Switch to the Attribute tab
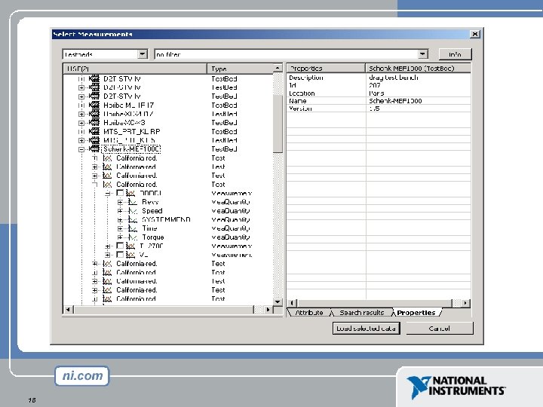This screenshot has height=407, width=543. [309, 313]
